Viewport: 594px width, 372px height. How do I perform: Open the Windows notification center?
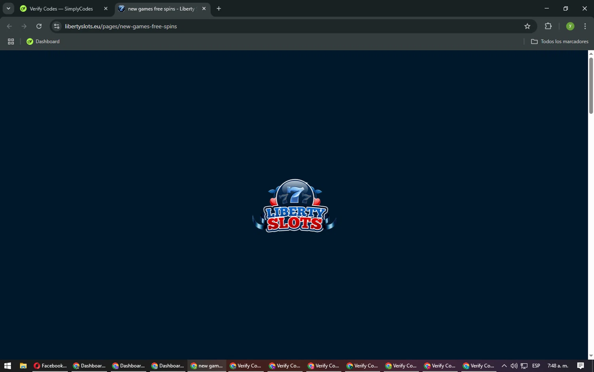581,366
